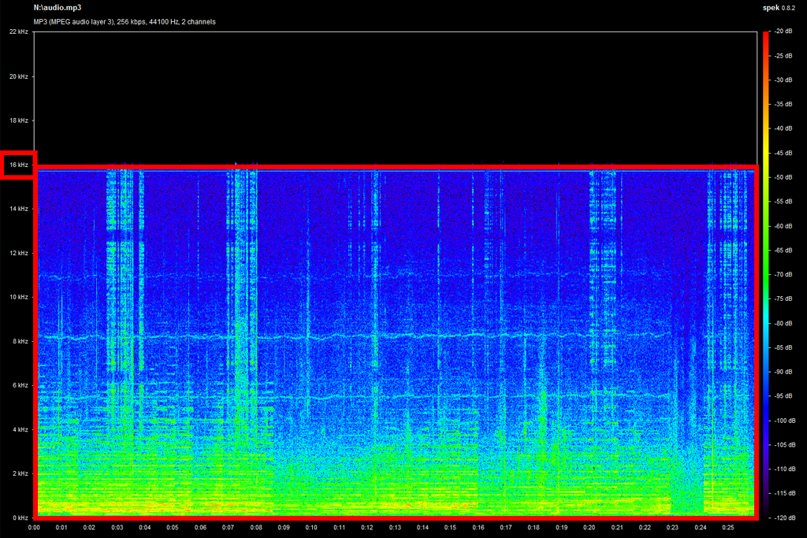Click the 18 kHz frequency label
The image size is (807, 538).
click(x=19, y=121)
